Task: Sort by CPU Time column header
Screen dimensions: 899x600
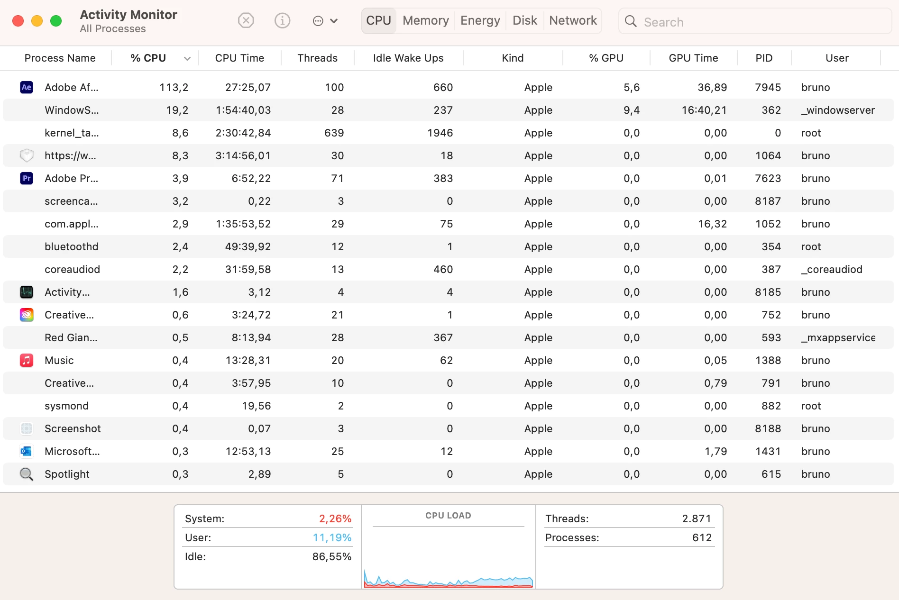Action: click(239, 58)
